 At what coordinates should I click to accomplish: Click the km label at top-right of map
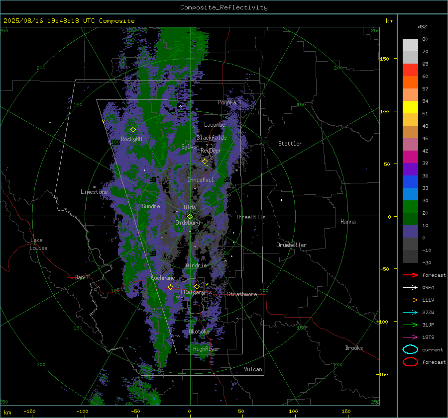389,21
